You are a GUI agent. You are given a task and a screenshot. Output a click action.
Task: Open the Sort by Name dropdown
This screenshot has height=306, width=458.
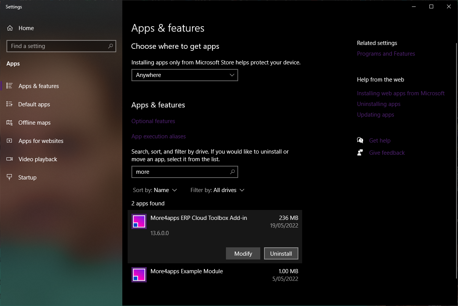coord(155,190)
